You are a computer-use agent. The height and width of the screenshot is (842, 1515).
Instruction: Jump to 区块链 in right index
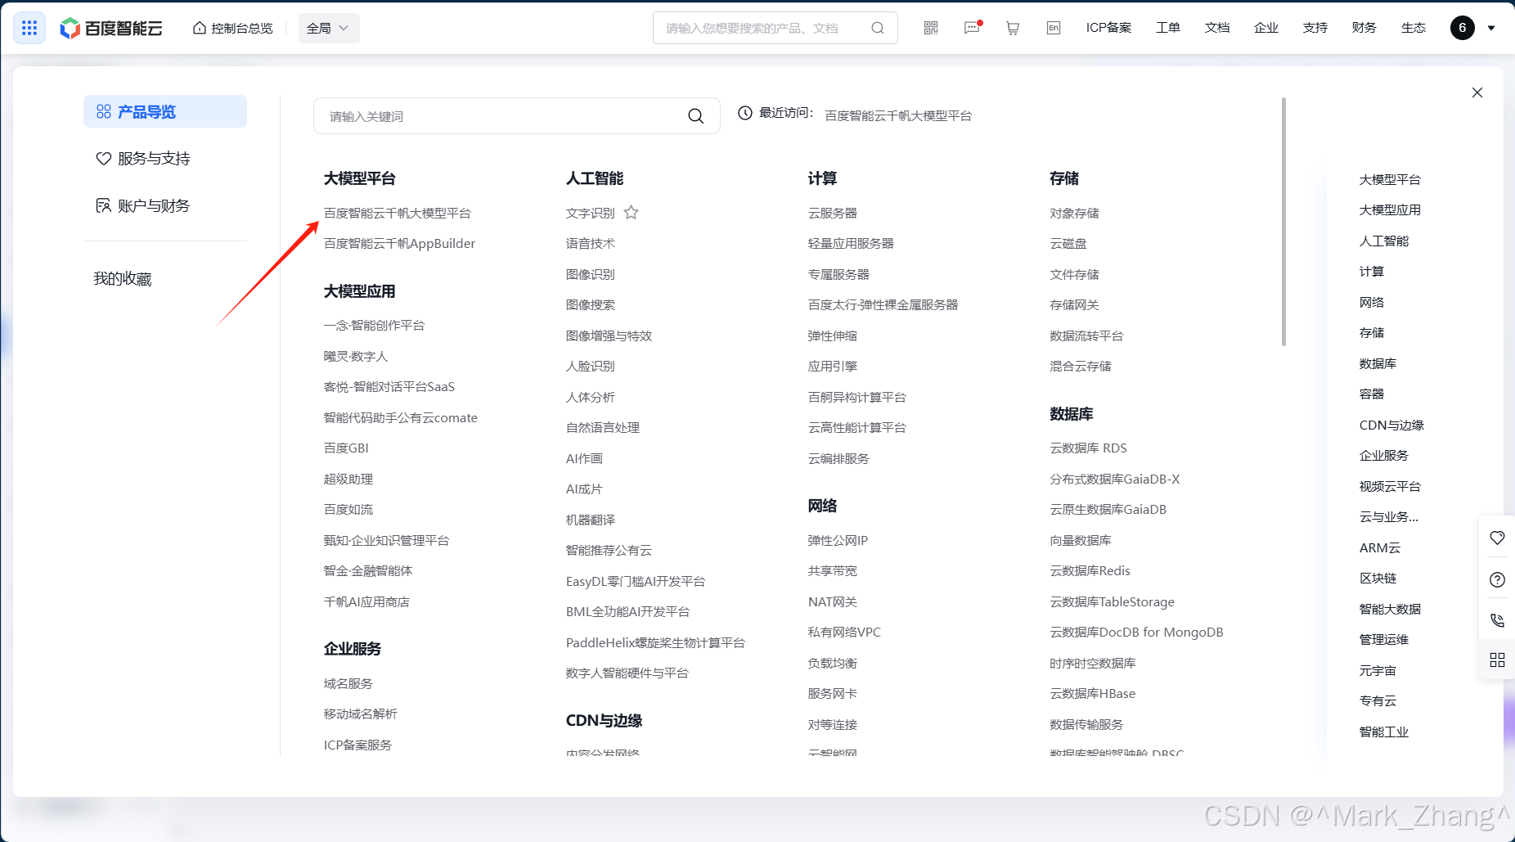(x=1378, y=579)
